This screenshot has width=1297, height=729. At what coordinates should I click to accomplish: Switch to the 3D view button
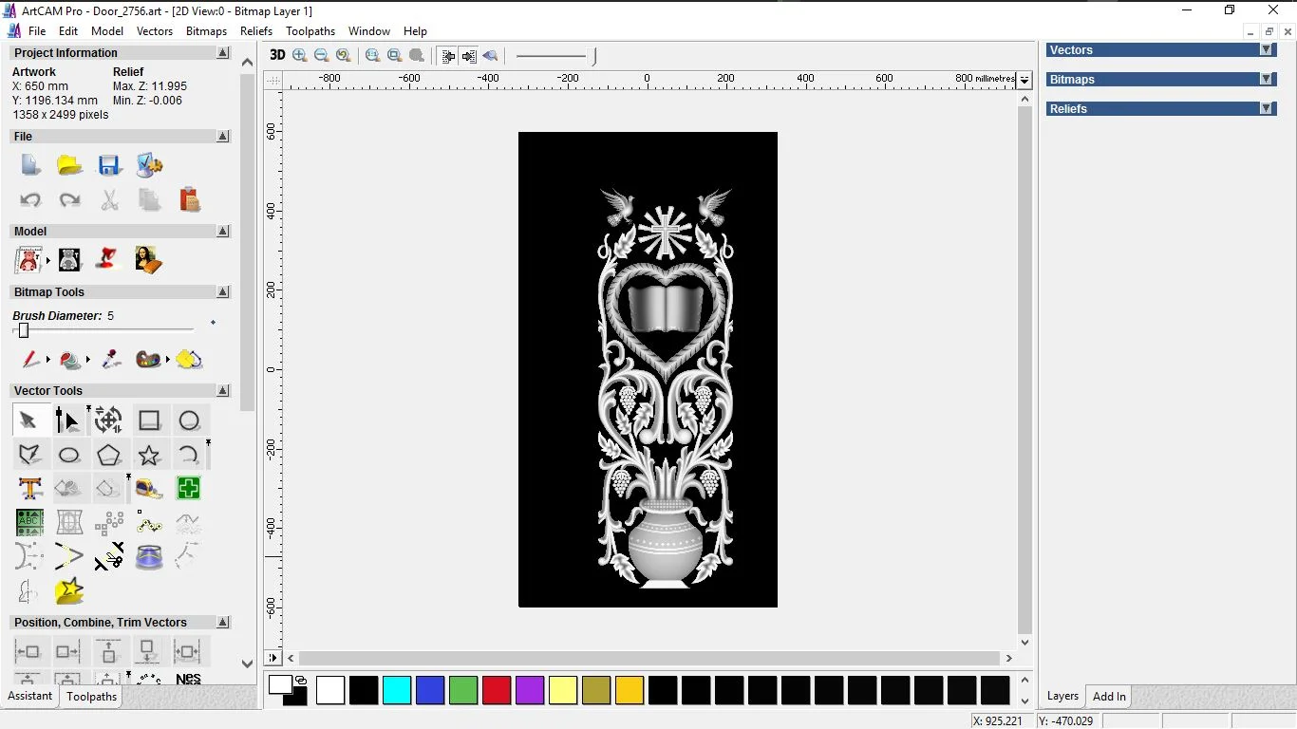point(277,55)
